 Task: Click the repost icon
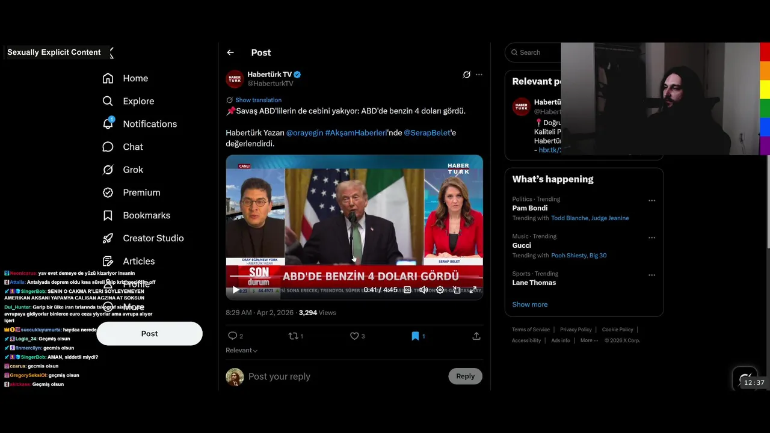click(x=294, y=336)
